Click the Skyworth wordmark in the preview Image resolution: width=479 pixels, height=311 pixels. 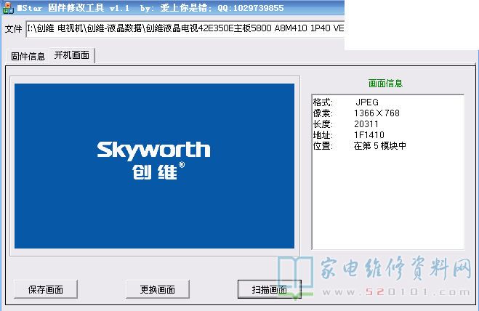pos(153,150)
